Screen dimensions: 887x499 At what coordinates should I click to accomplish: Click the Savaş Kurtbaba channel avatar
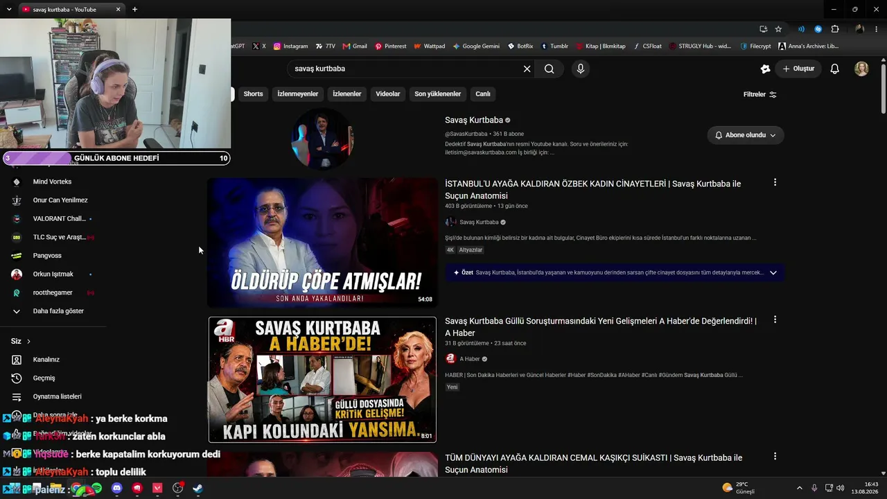click(x=323, y=139)
